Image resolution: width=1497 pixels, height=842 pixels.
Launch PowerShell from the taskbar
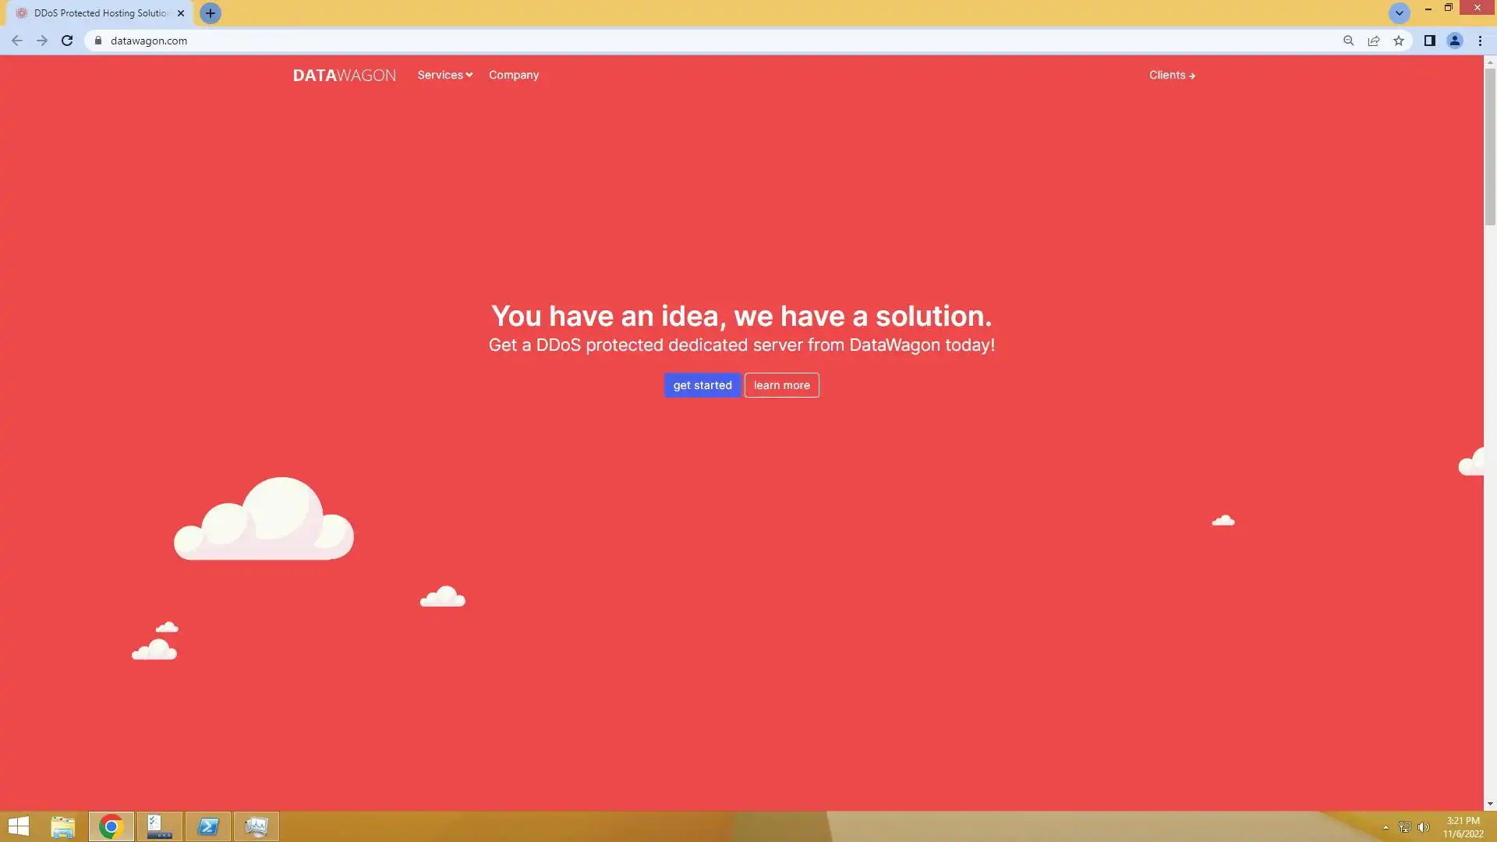point(208,826)
